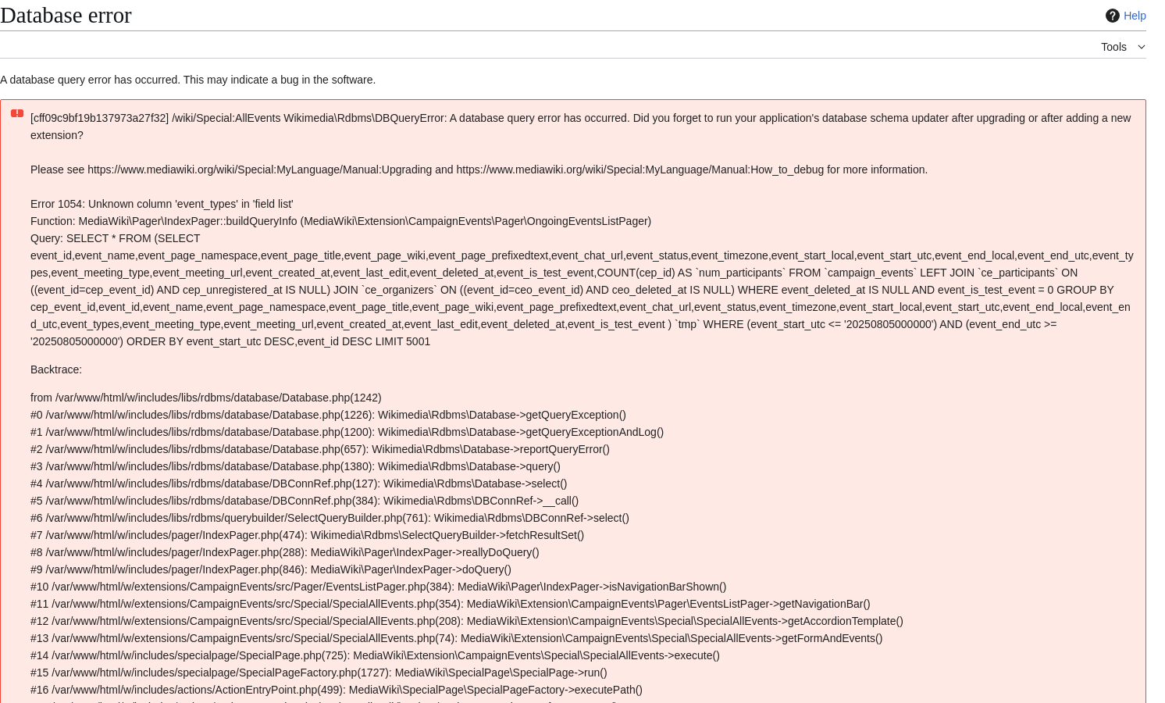Expand the Tools chevron arrow

pyautogui.click(x=1142, y=47)
